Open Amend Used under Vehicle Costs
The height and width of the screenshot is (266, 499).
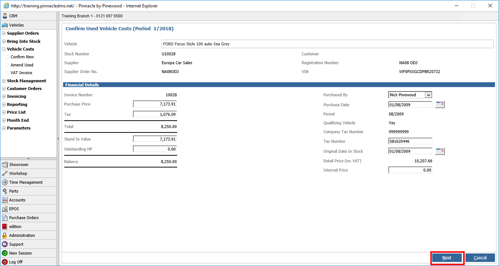tap(22, 65)
